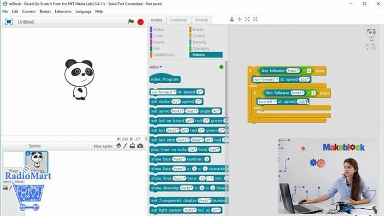Image resolution: width=384 pixels, height=216 pixels.
Task: Select the Control block category
Action: click(x=199, y=36)
